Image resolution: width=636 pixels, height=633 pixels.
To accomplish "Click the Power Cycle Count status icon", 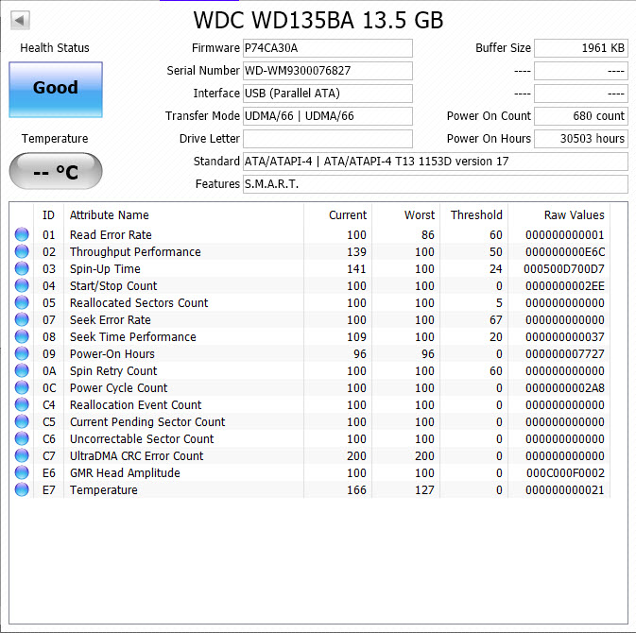I will click(22, 387).
